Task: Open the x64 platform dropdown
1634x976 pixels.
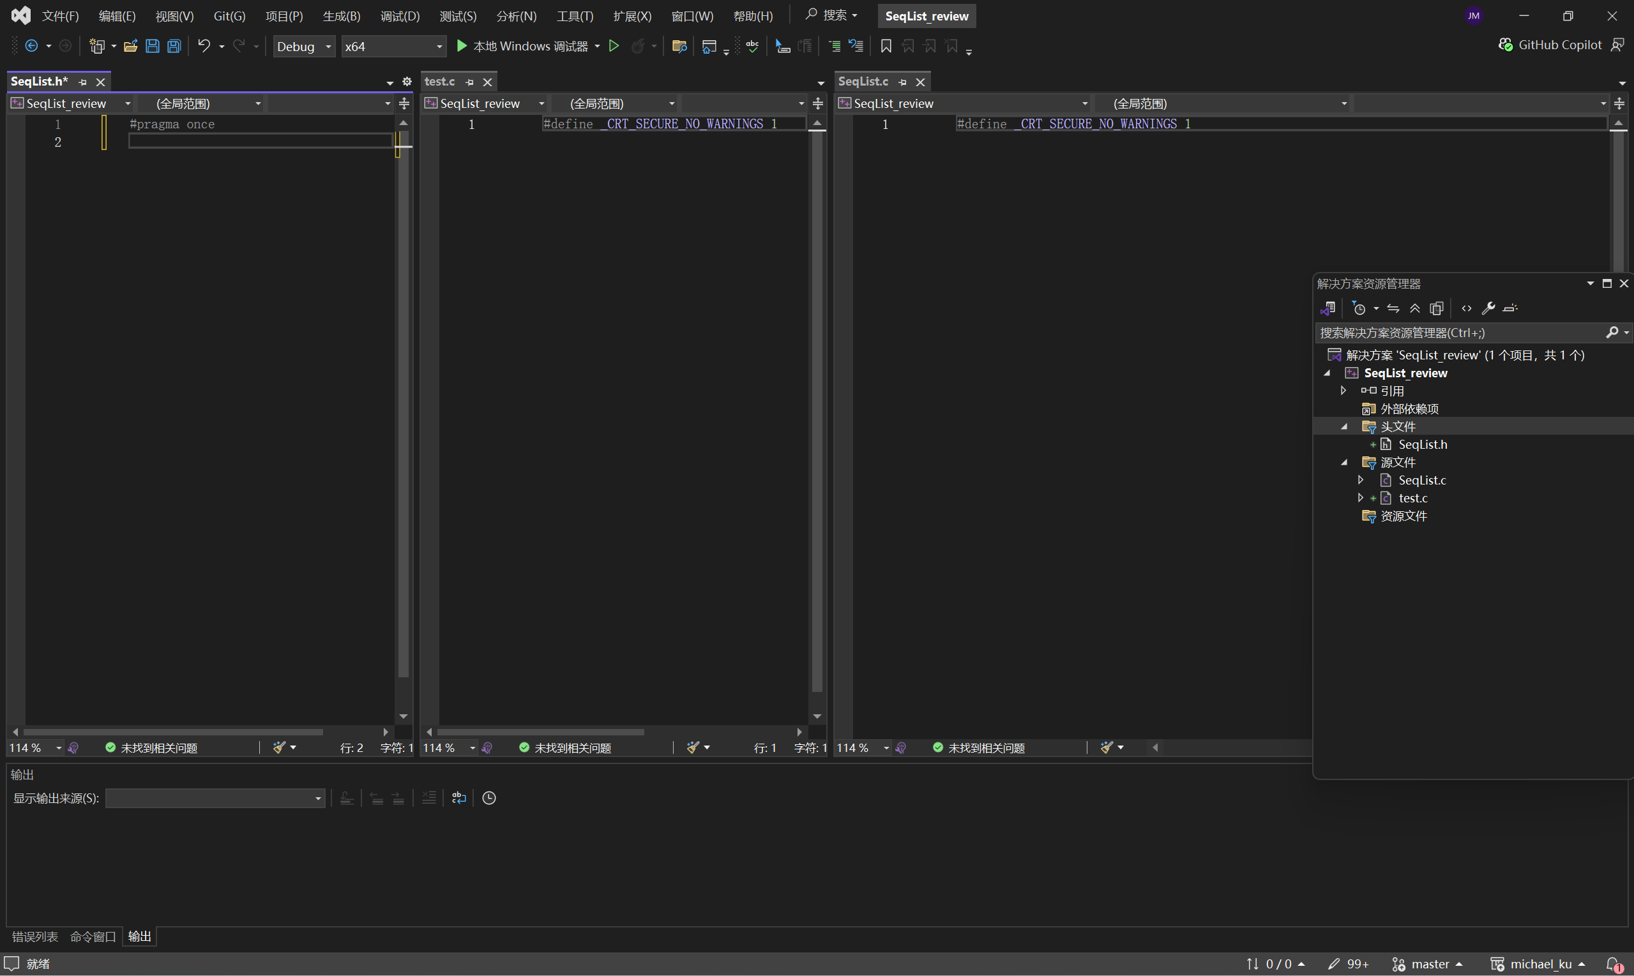Action: coord(393,46)
